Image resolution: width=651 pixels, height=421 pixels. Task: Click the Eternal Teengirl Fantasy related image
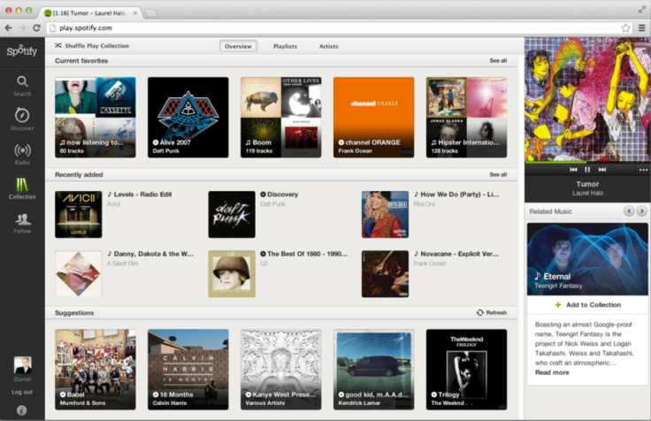[587, 259]
